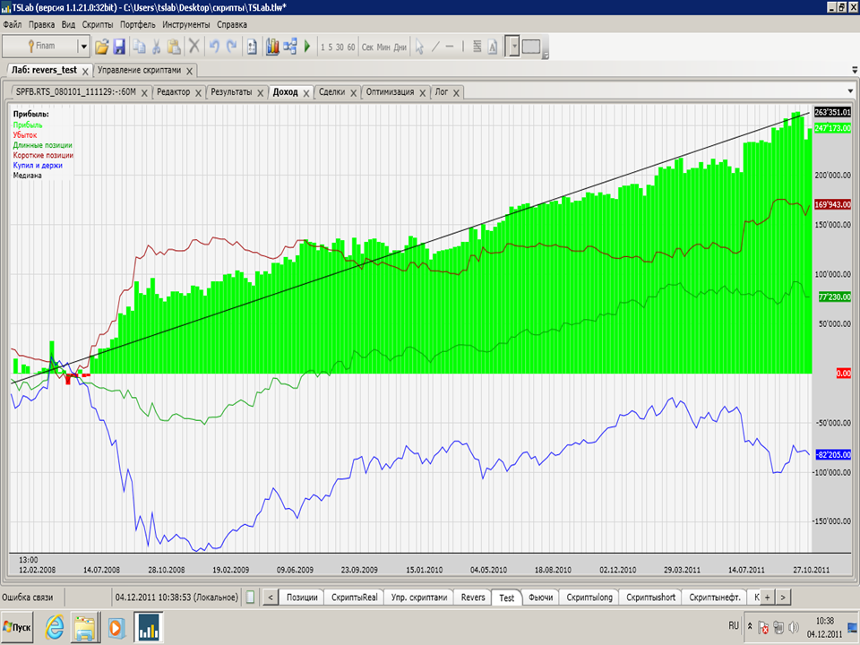This screenshot has width=860, height=645.
Task: Add a new sheet with the plus button
Action: tap(768, 598)
